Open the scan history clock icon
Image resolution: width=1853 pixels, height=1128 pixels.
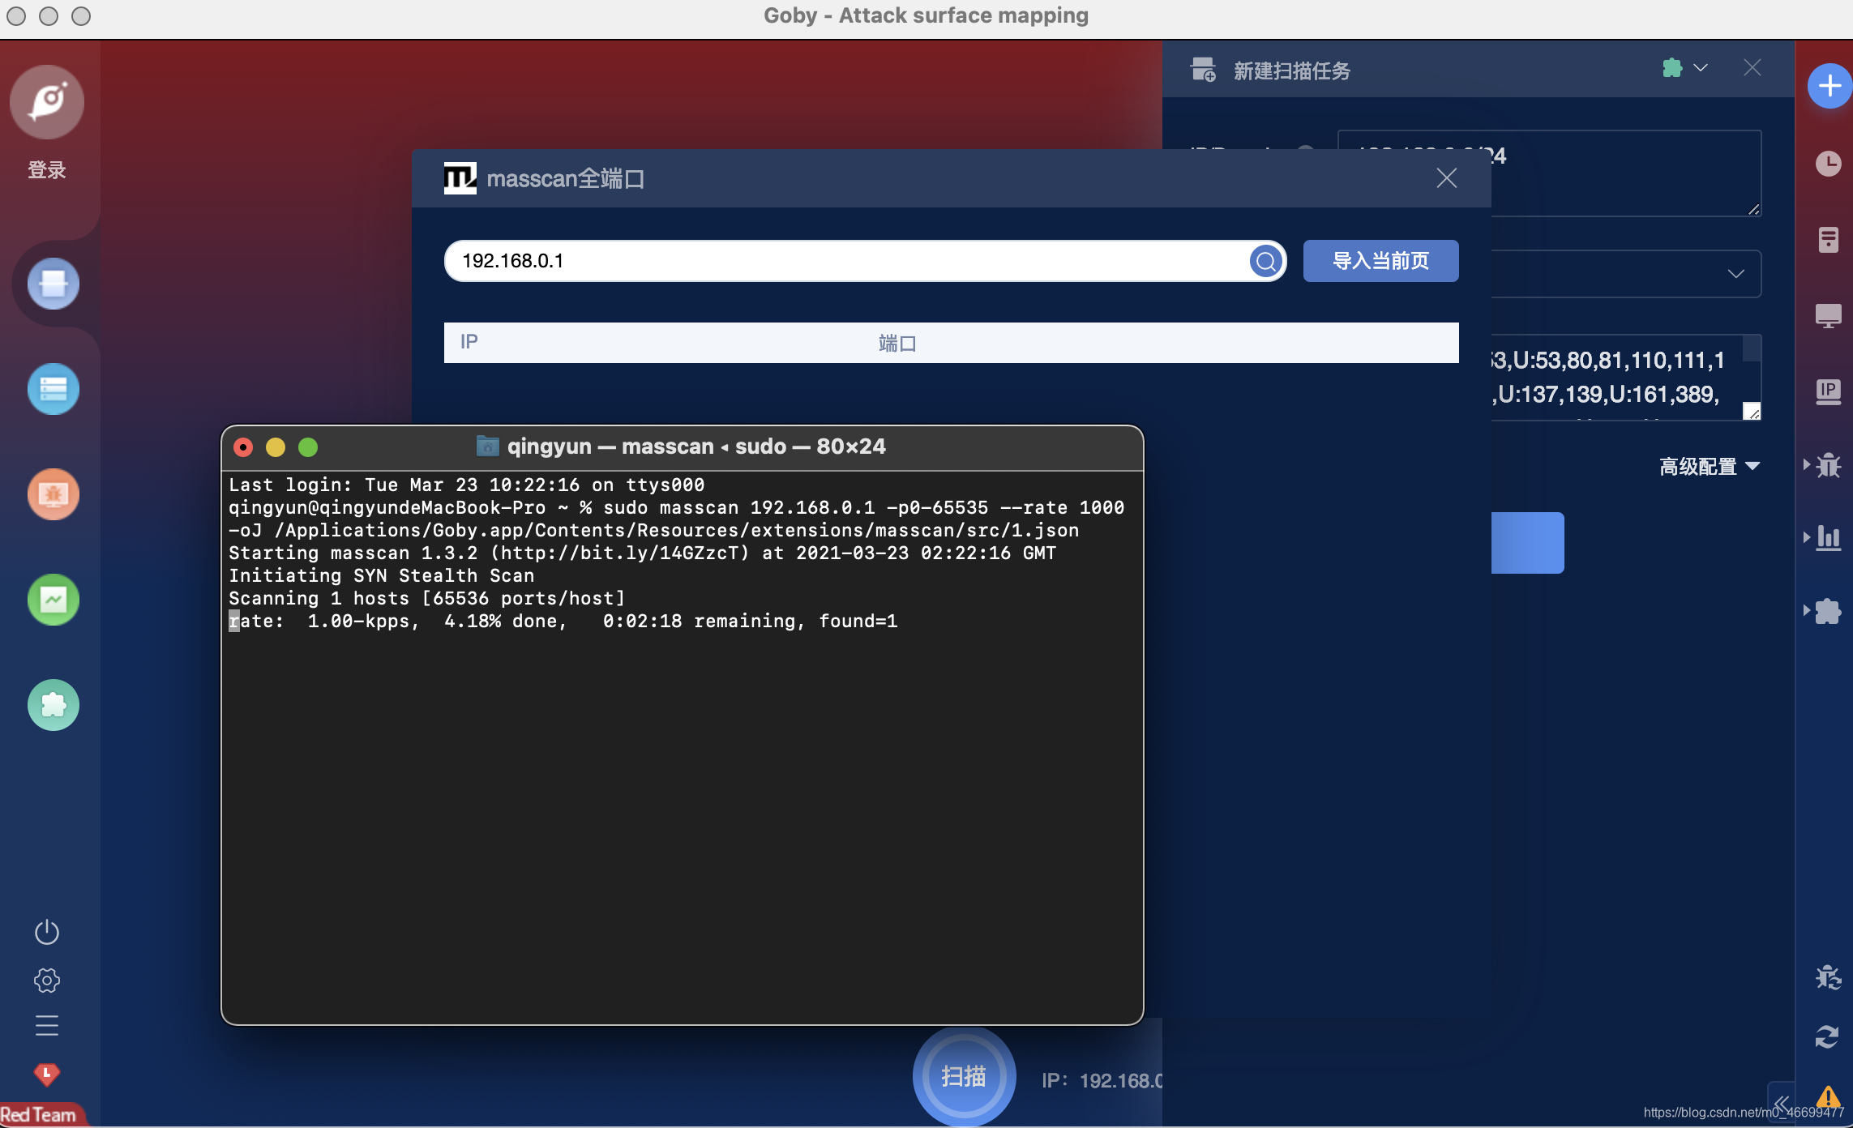(1828, 164)
